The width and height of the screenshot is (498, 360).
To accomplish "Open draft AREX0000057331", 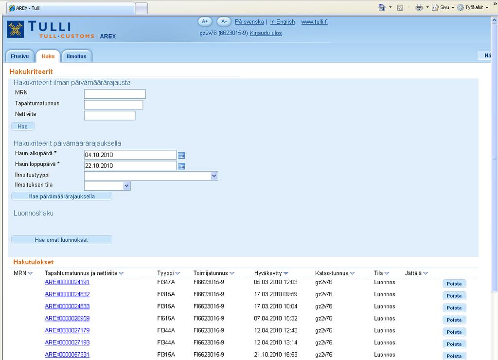I will click(x=67, y=355).
